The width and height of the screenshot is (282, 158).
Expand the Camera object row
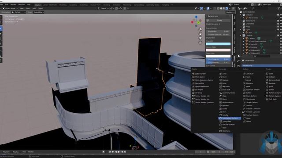point(244,38)
